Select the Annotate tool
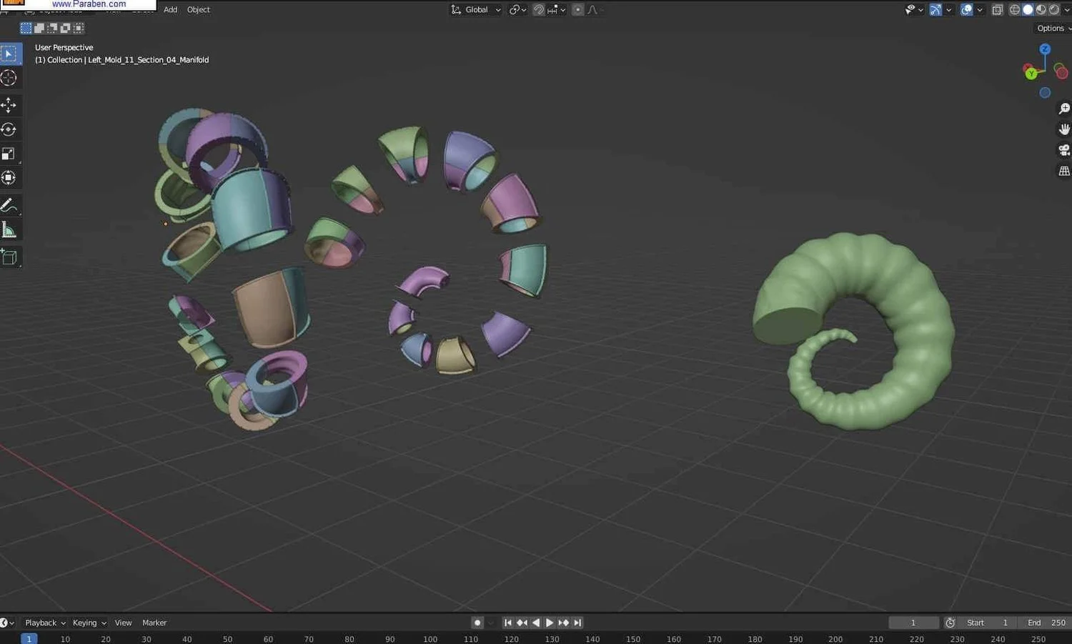Viewport: 1072px width, 644px height. pos(9,206)
